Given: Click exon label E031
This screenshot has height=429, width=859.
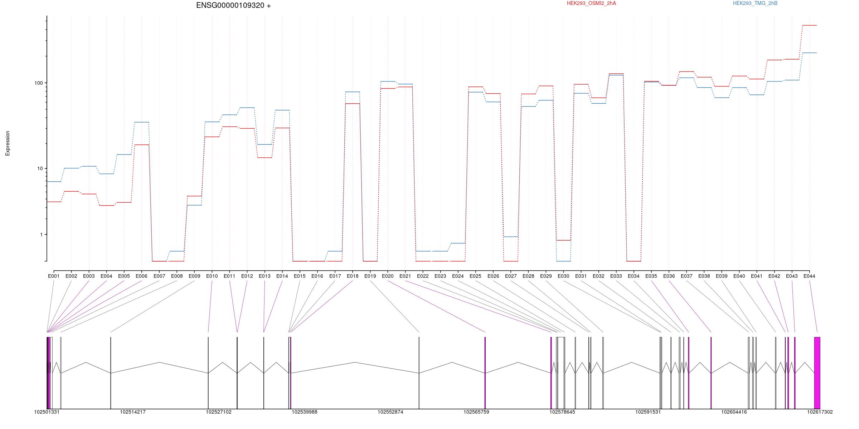Looking at the screenshot, I should tap(581, 276).
